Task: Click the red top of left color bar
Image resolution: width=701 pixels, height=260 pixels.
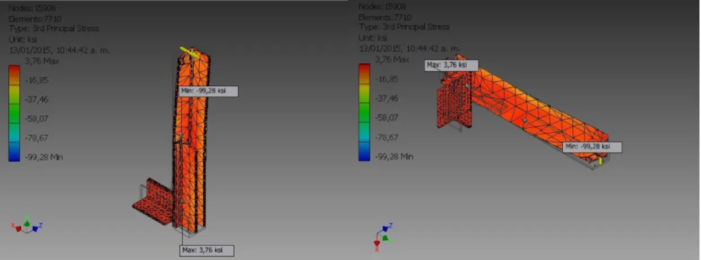Action: (x=14, y=70)
